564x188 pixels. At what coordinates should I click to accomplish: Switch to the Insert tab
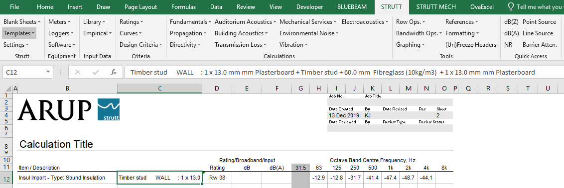click(75, 7)
